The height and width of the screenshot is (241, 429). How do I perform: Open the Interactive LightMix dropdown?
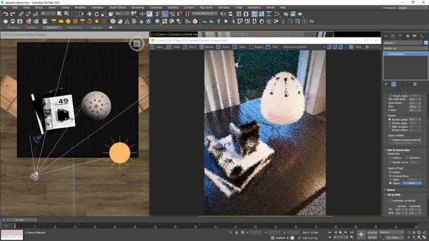[x=304, y=47]
